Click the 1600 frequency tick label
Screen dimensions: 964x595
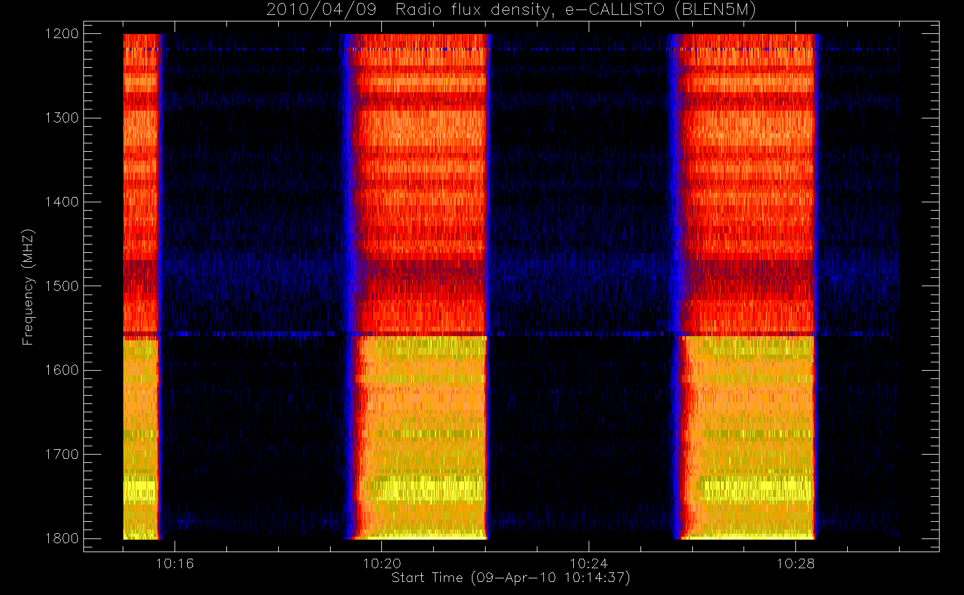[62, 370]
